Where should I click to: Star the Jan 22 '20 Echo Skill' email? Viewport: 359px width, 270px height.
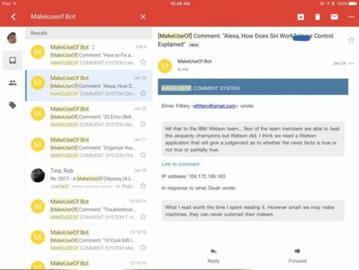[143, 124]
